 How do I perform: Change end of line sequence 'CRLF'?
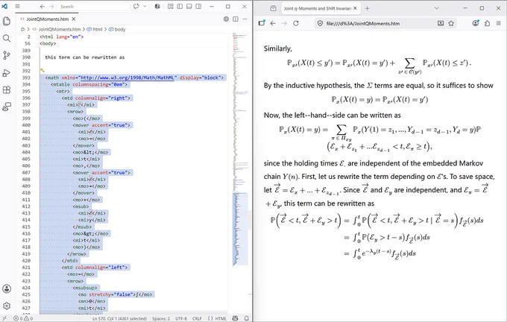point(197,318)
